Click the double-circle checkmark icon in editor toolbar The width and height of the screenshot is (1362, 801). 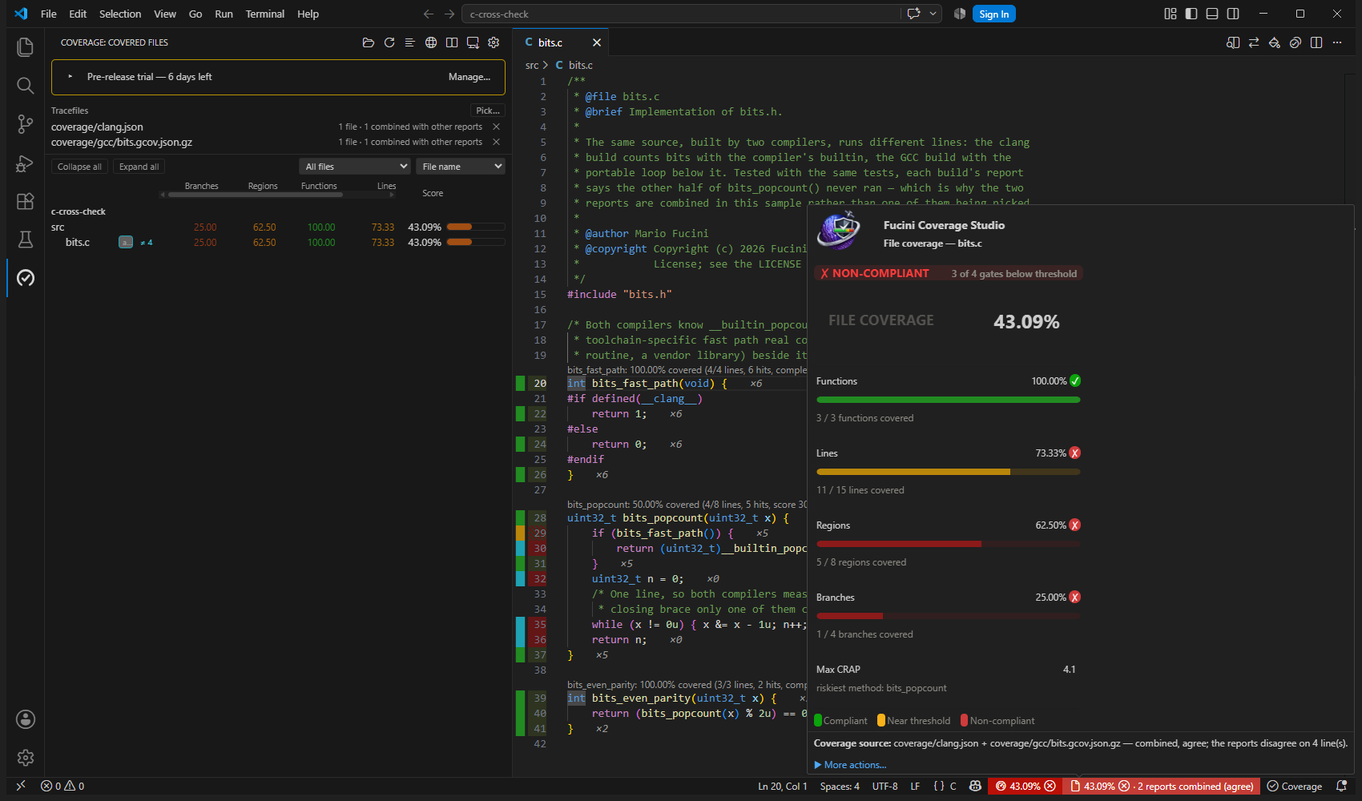(1296, 42)
